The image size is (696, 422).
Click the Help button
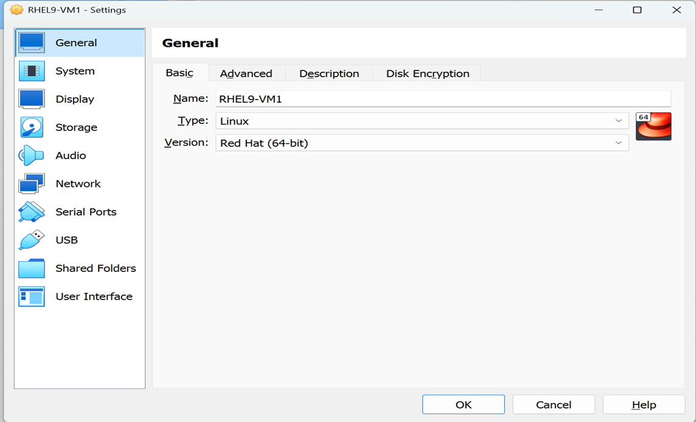[644, 405]
